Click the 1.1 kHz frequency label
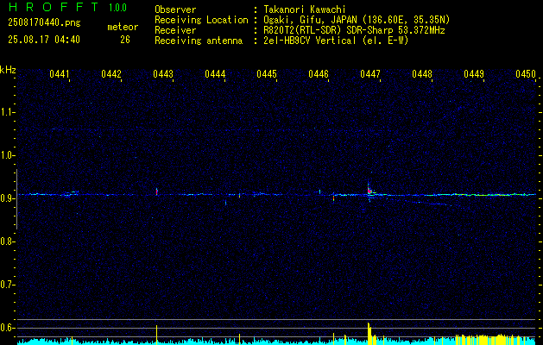 tap(8, 112)
